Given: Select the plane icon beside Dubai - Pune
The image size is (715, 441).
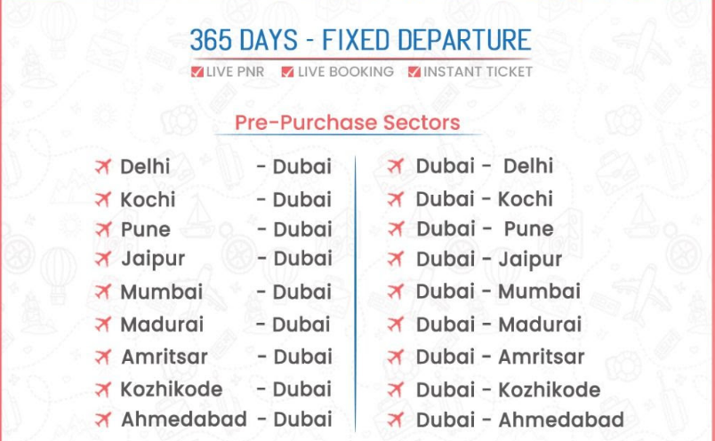Looking at the screenshot, I should click(x=396, y=229).
